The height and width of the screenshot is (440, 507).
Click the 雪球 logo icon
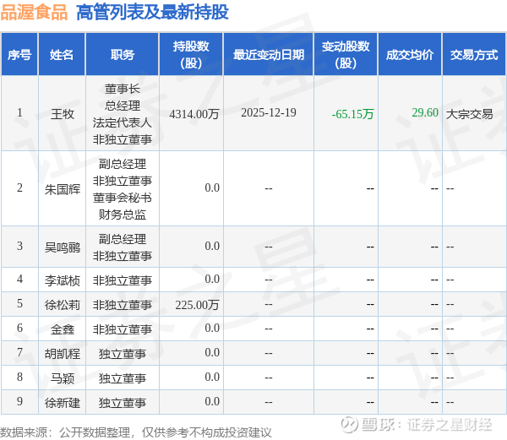point(349,424)
